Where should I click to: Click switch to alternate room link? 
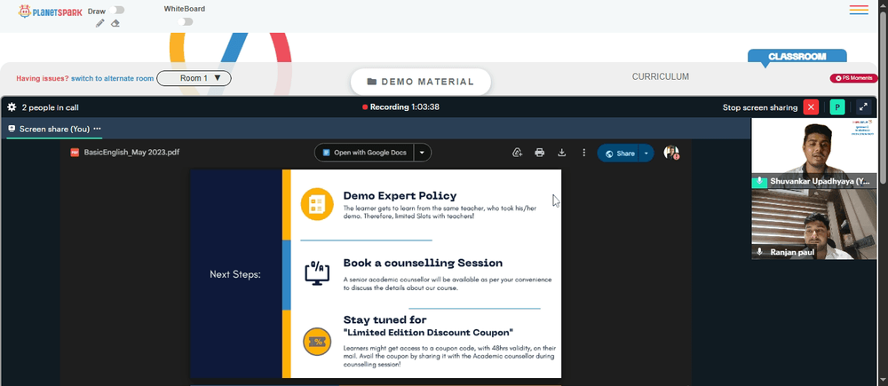[x=112, y=79]
